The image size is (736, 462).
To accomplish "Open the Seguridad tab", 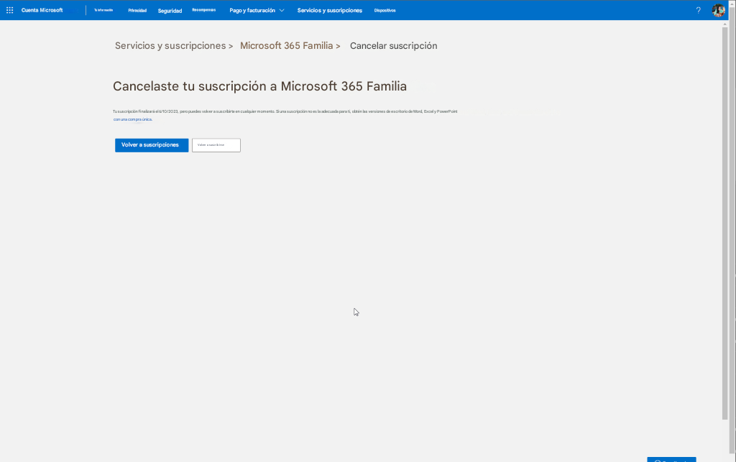I will tap(170, 10).
